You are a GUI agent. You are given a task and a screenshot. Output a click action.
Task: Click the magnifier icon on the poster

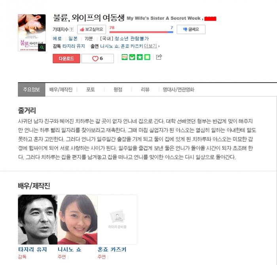[42, 47]
